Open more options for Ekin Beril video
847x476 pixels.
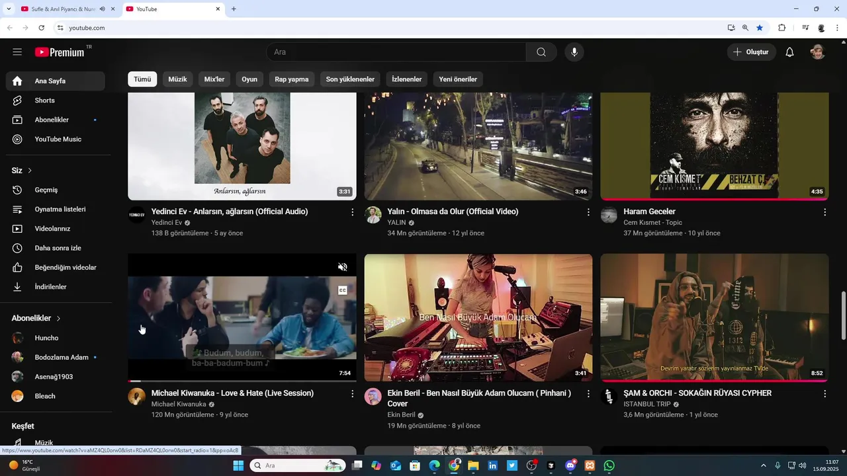[x=588, y=393]
